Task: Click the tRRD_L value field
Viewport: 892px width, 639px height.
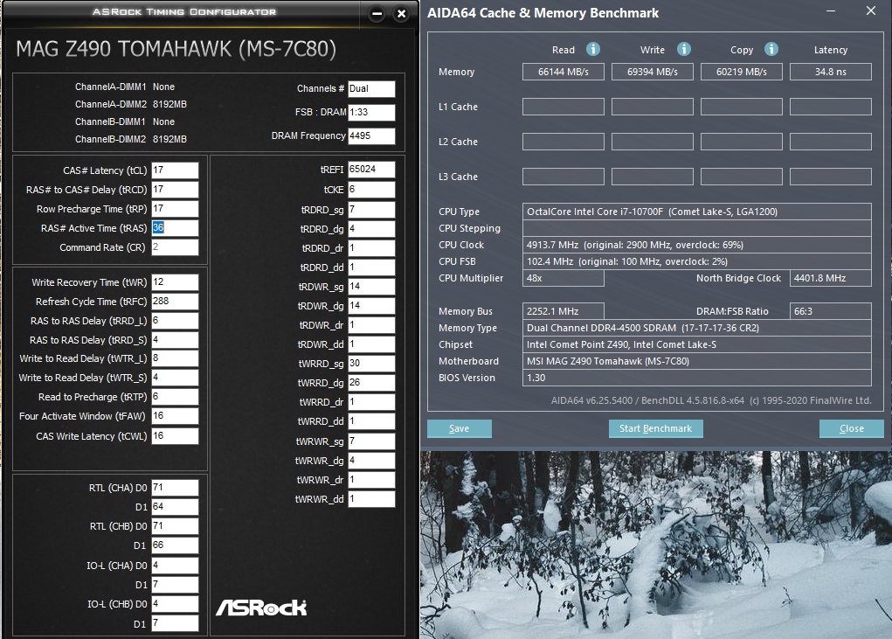Action: 175,321
